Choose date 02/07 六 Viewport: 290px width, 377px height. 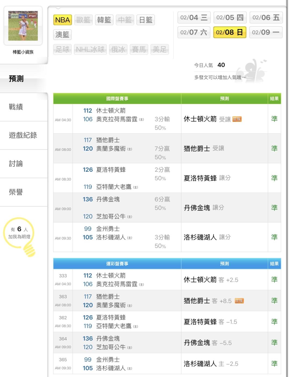(194, 32)
